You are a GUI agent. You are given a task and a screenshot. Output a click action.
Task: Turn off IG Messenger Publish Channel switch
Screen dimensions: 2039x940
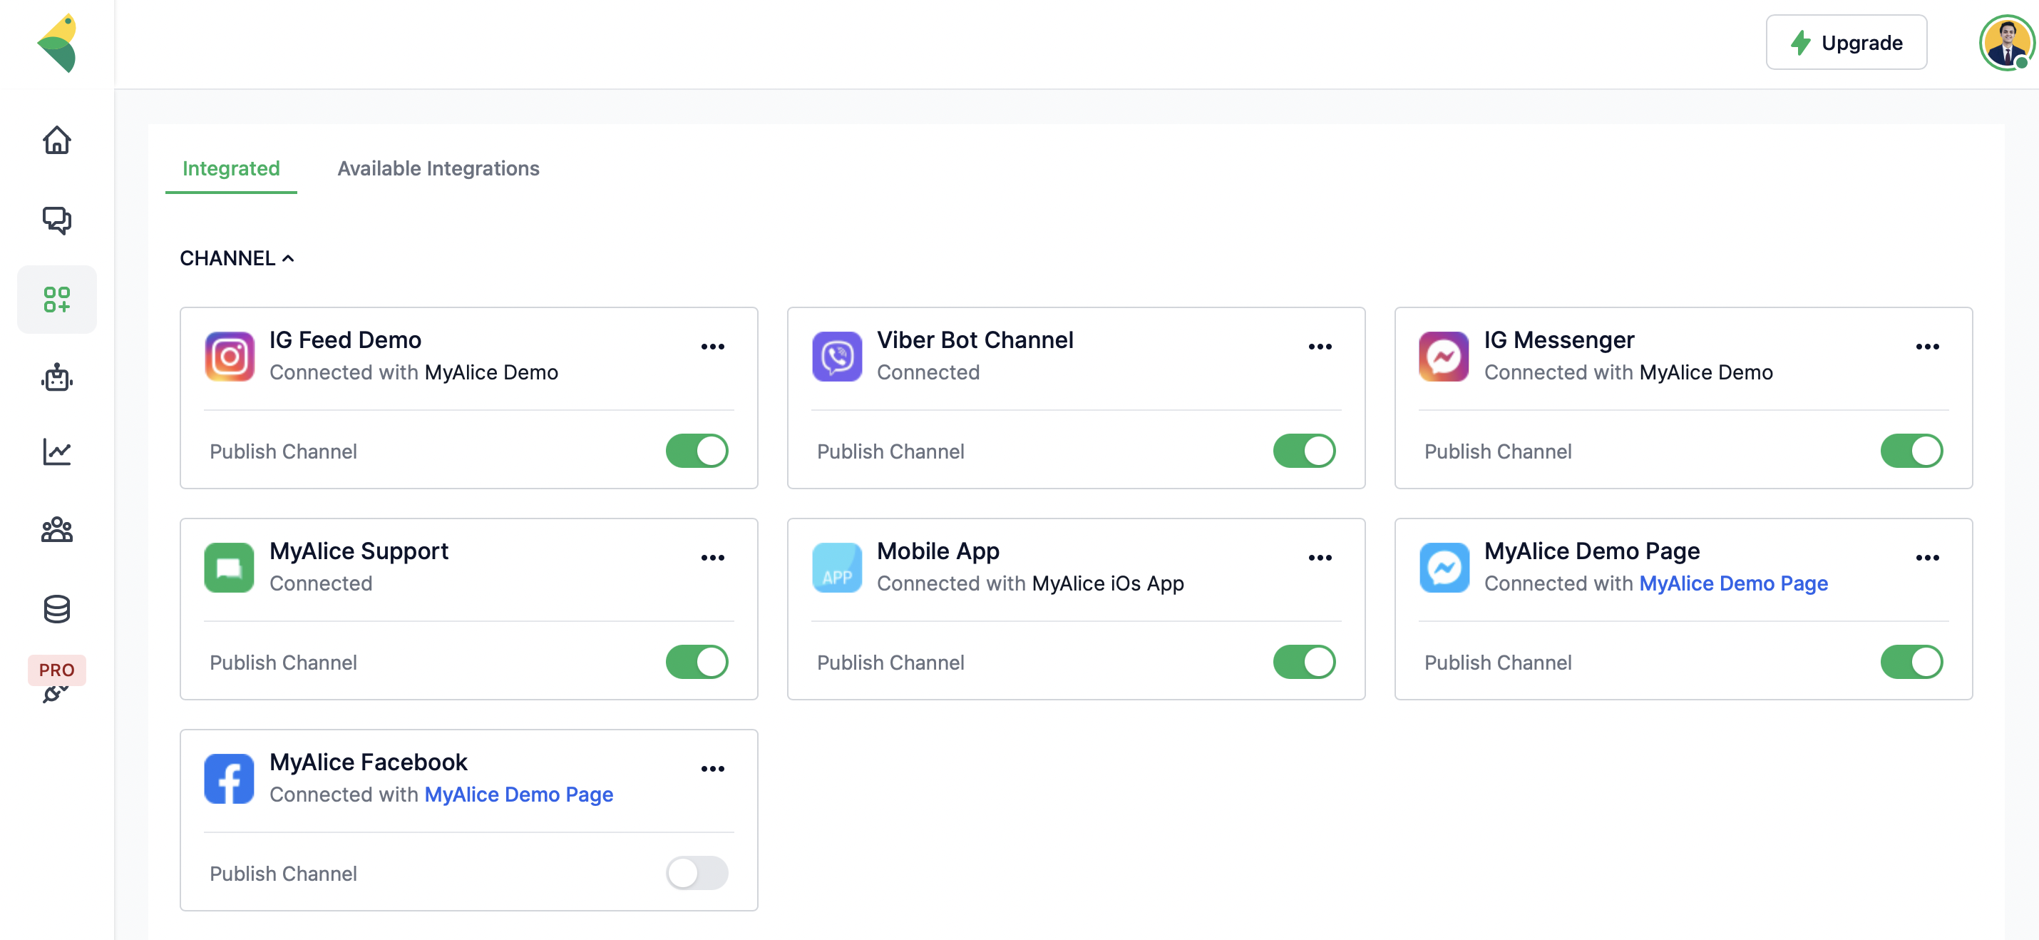1911,451
